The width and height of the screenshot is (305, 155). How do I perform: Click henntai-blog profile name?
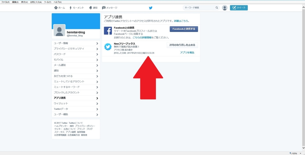76,32
